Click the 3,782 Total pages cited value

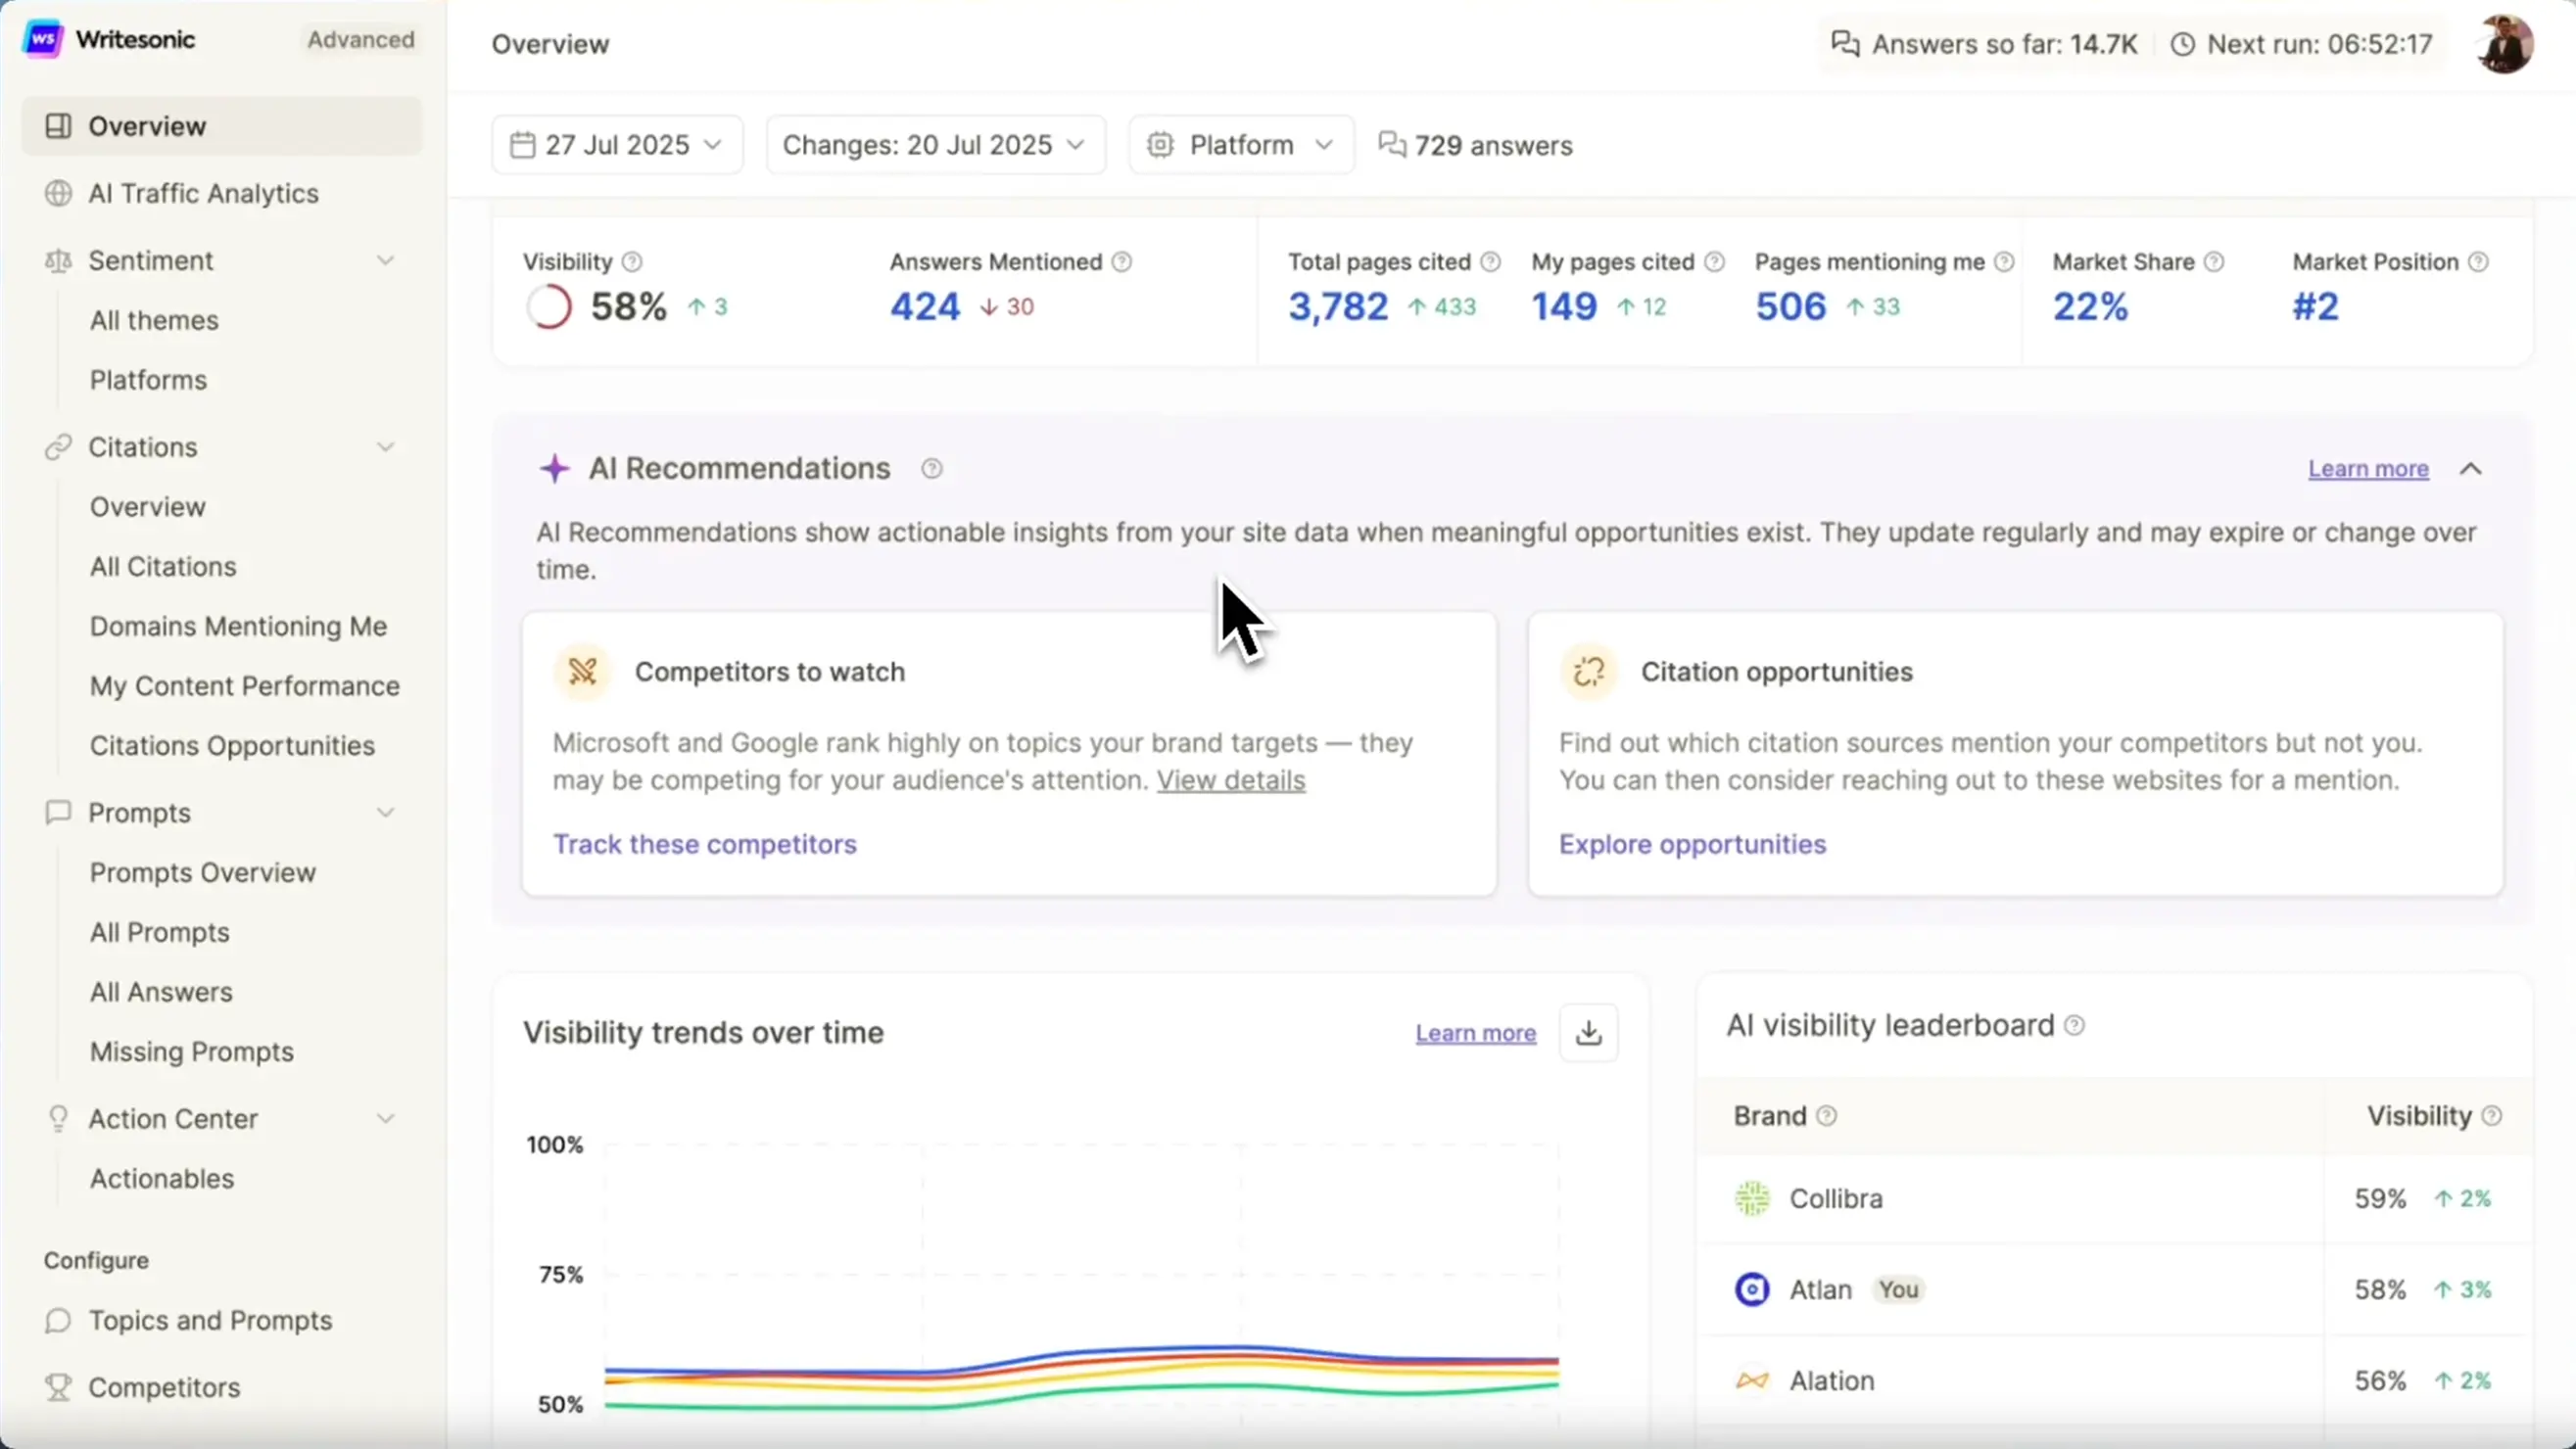[x=1338, y=306]
